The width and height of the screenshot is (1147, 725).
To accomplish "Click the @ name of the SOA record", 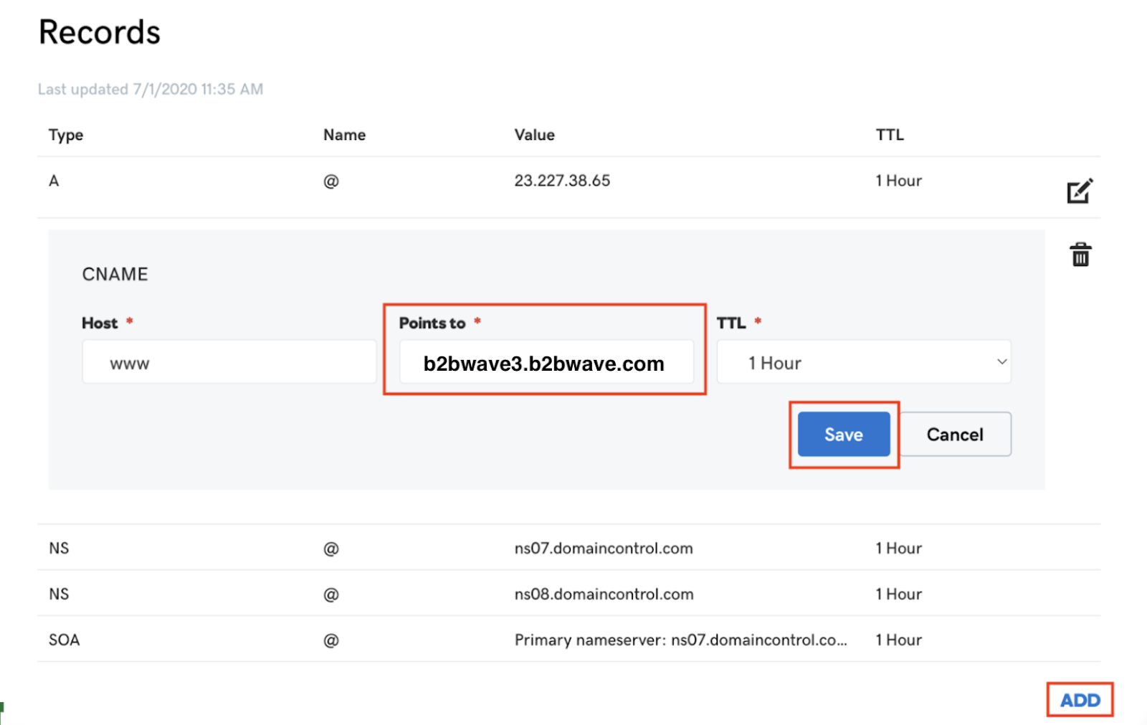I will [x=330, y=640].
